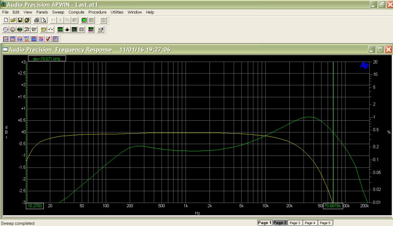Switch to the Page 3 tab
Image resolution: width=393 pixels, height=226 pixels.
[x=295, y=223]
